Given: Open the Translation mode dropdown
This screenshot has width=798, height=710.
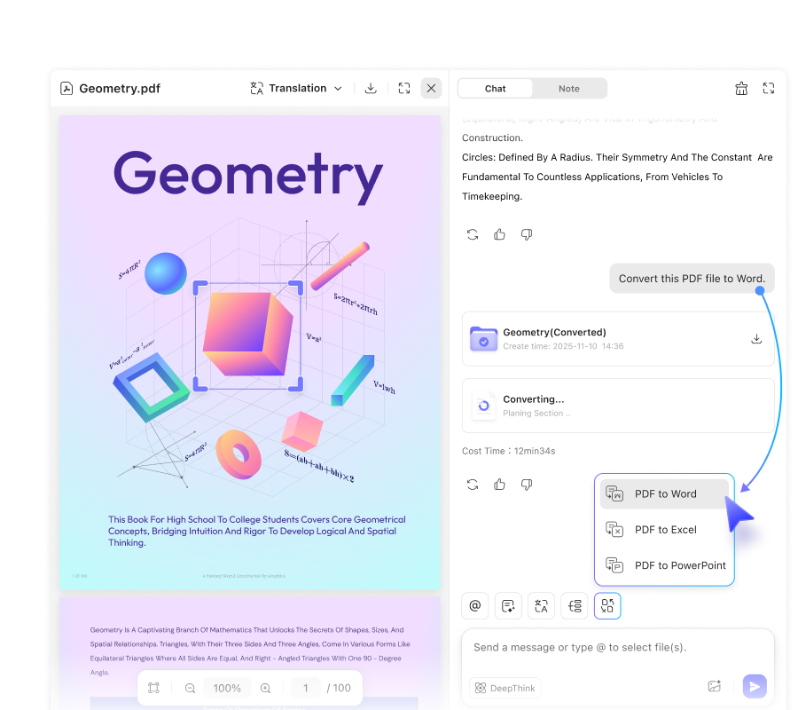Looking at the screenshot, I should pos(337,88).
